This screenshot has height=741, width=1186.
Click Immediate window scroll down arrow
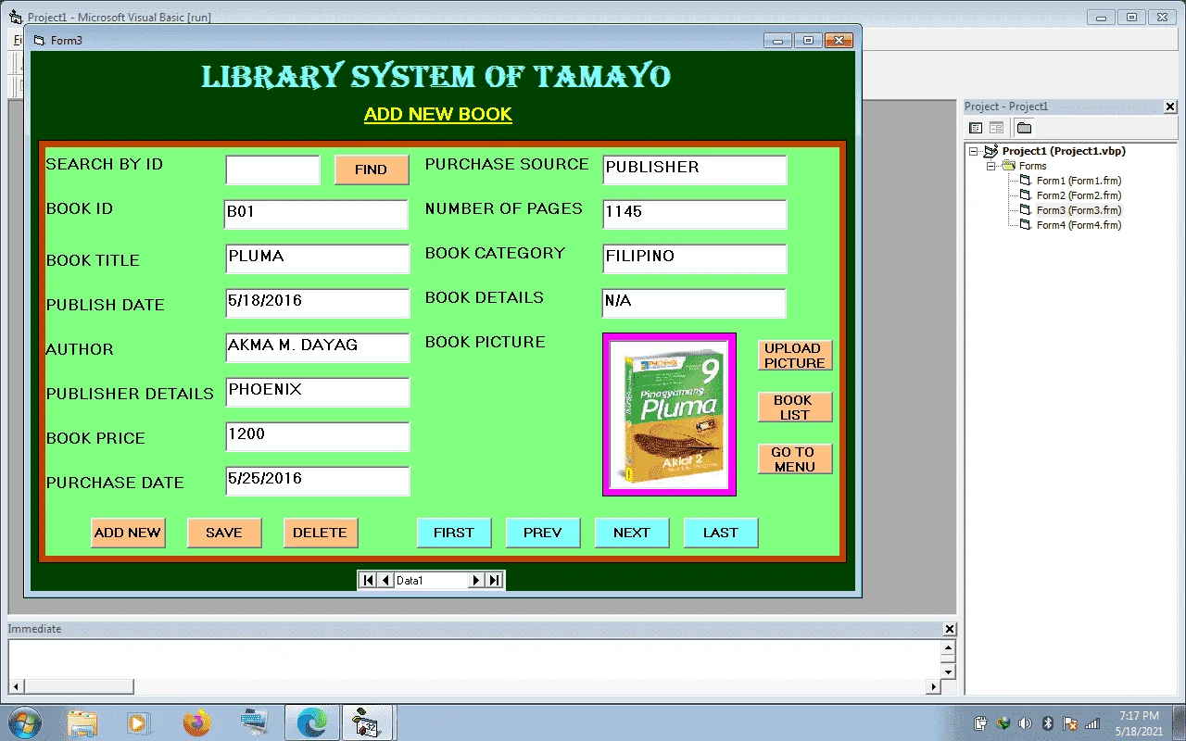click(x=948, y=672)
